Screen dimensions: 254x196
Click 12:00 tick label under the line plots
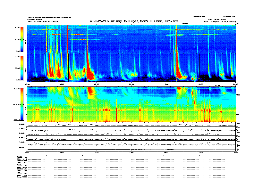pyautogui.click(x=131, y=152)
